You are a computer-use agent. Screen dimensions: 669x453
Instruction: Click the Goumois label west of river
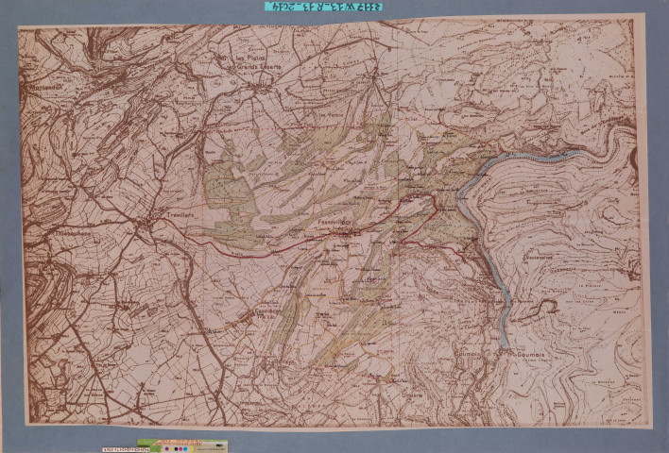[468, 355]
